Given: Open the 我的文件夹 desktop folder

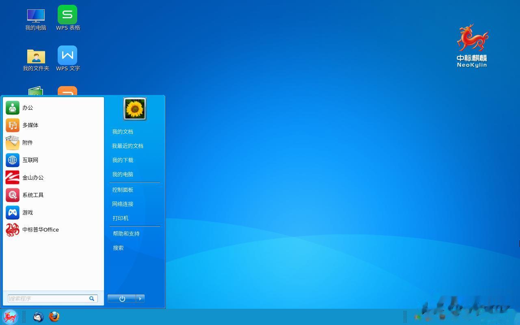Looking at the screenshot, I should point(36,59).
